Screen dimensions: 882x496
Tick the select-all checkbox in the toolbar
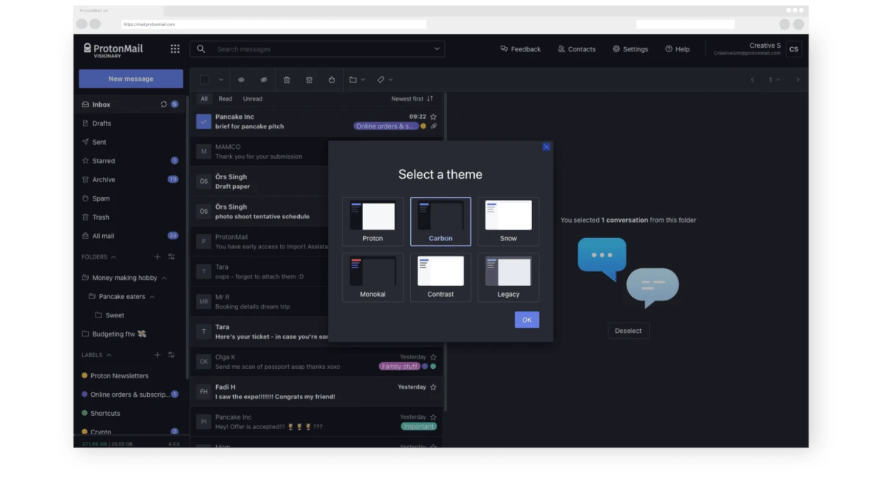[205, 79]
